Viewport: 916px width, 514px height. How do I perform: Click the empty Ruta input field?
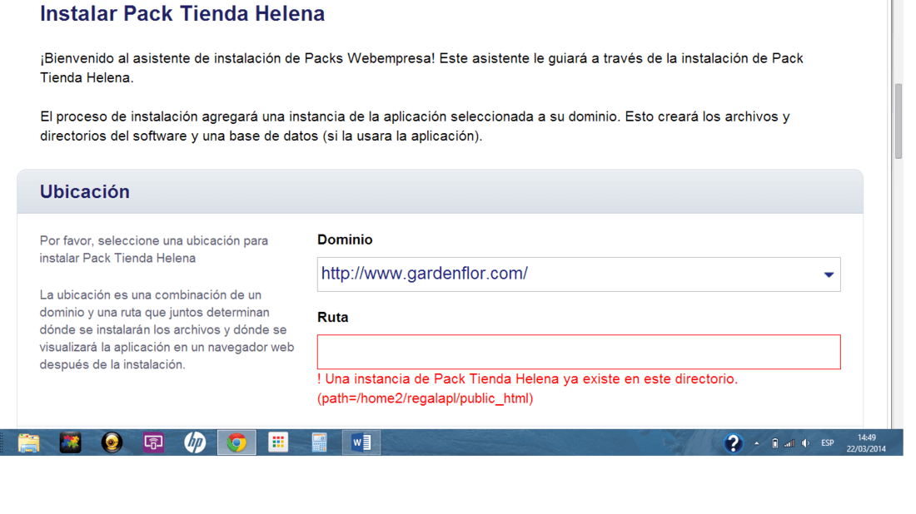click(x=579, y=352)
